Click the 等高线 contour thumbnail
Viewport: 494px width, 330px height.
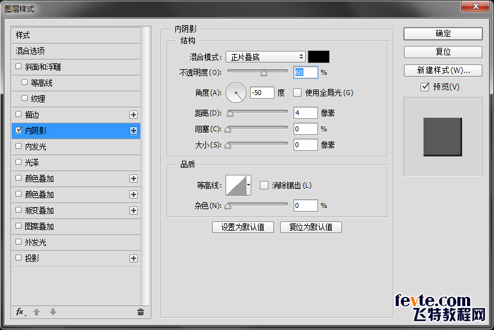(x=236, y=186)
